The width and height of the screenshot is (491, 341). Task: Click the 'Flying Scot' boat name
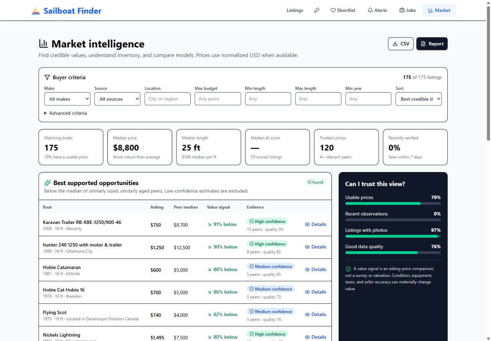coord(55,313)
